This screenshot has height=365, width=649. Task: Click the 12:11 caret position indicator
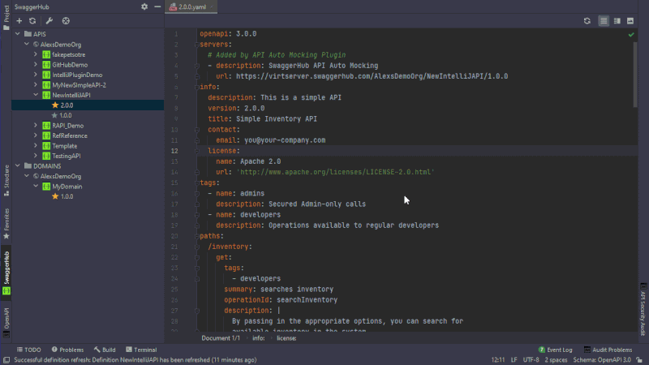pyautogui.click(x=498, y=360)
